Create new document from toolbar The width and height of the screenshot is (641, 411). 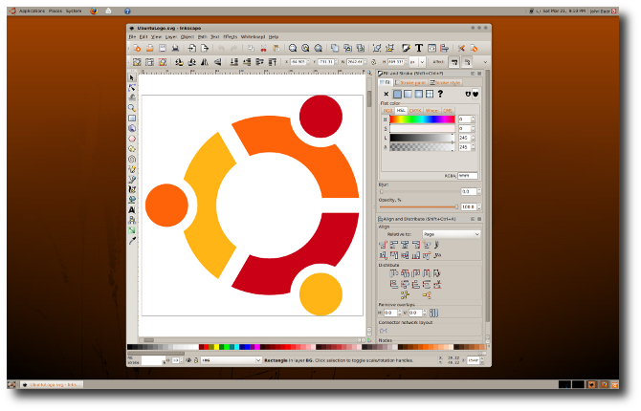[x=137, y=48]
